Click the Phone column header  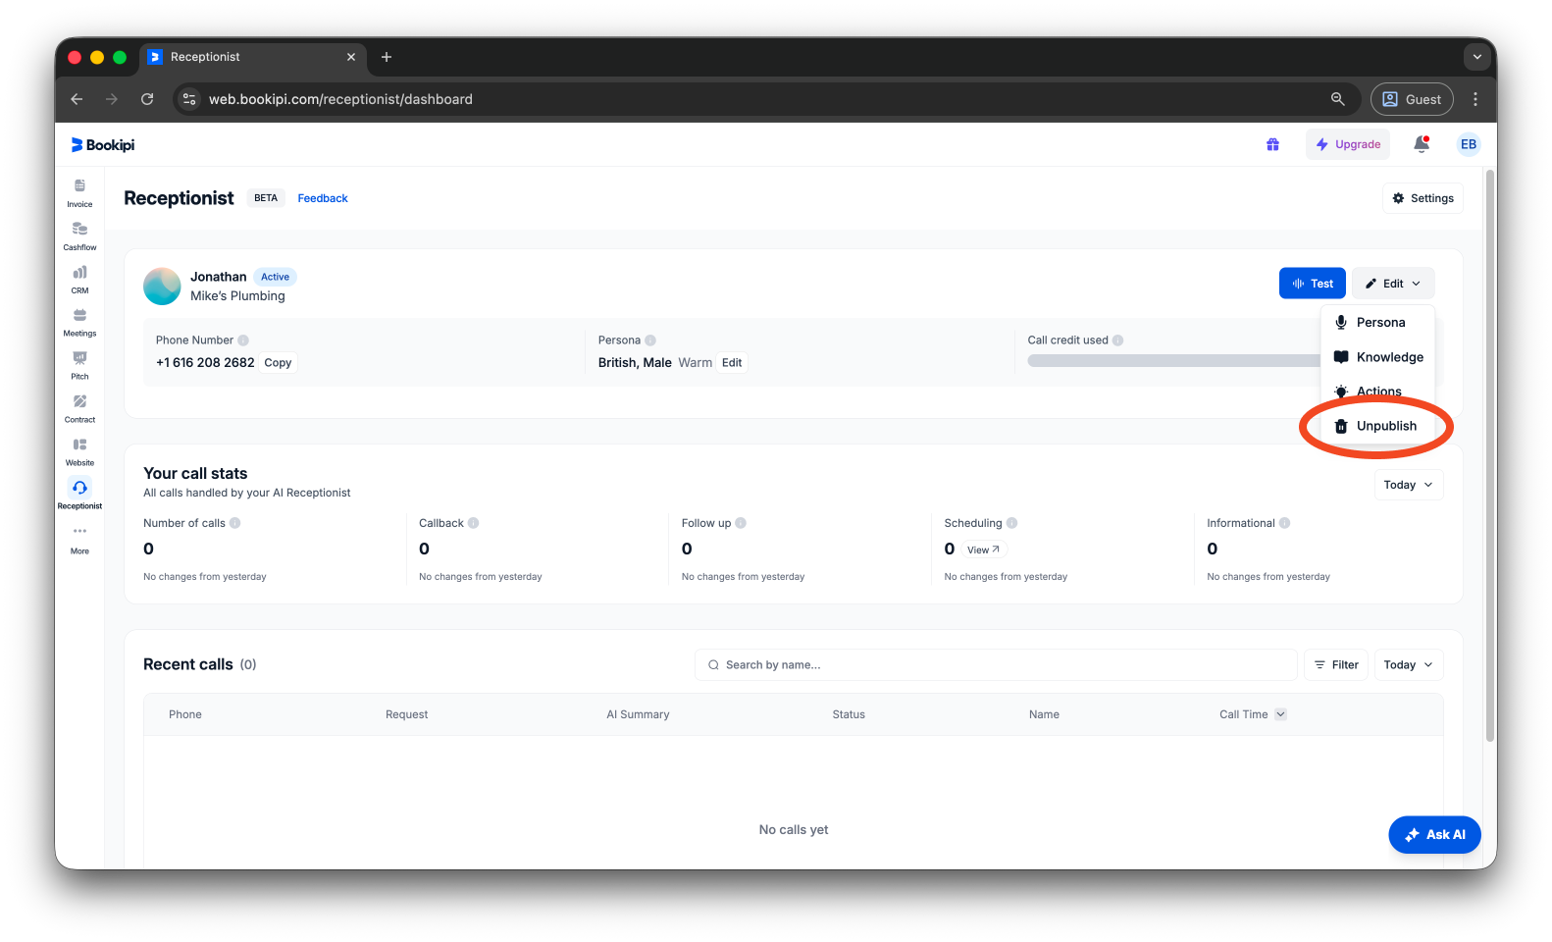pos(185,714)
